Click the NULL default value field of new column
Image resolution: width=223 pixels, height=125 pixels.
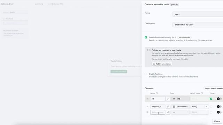[x=200, y=112]
